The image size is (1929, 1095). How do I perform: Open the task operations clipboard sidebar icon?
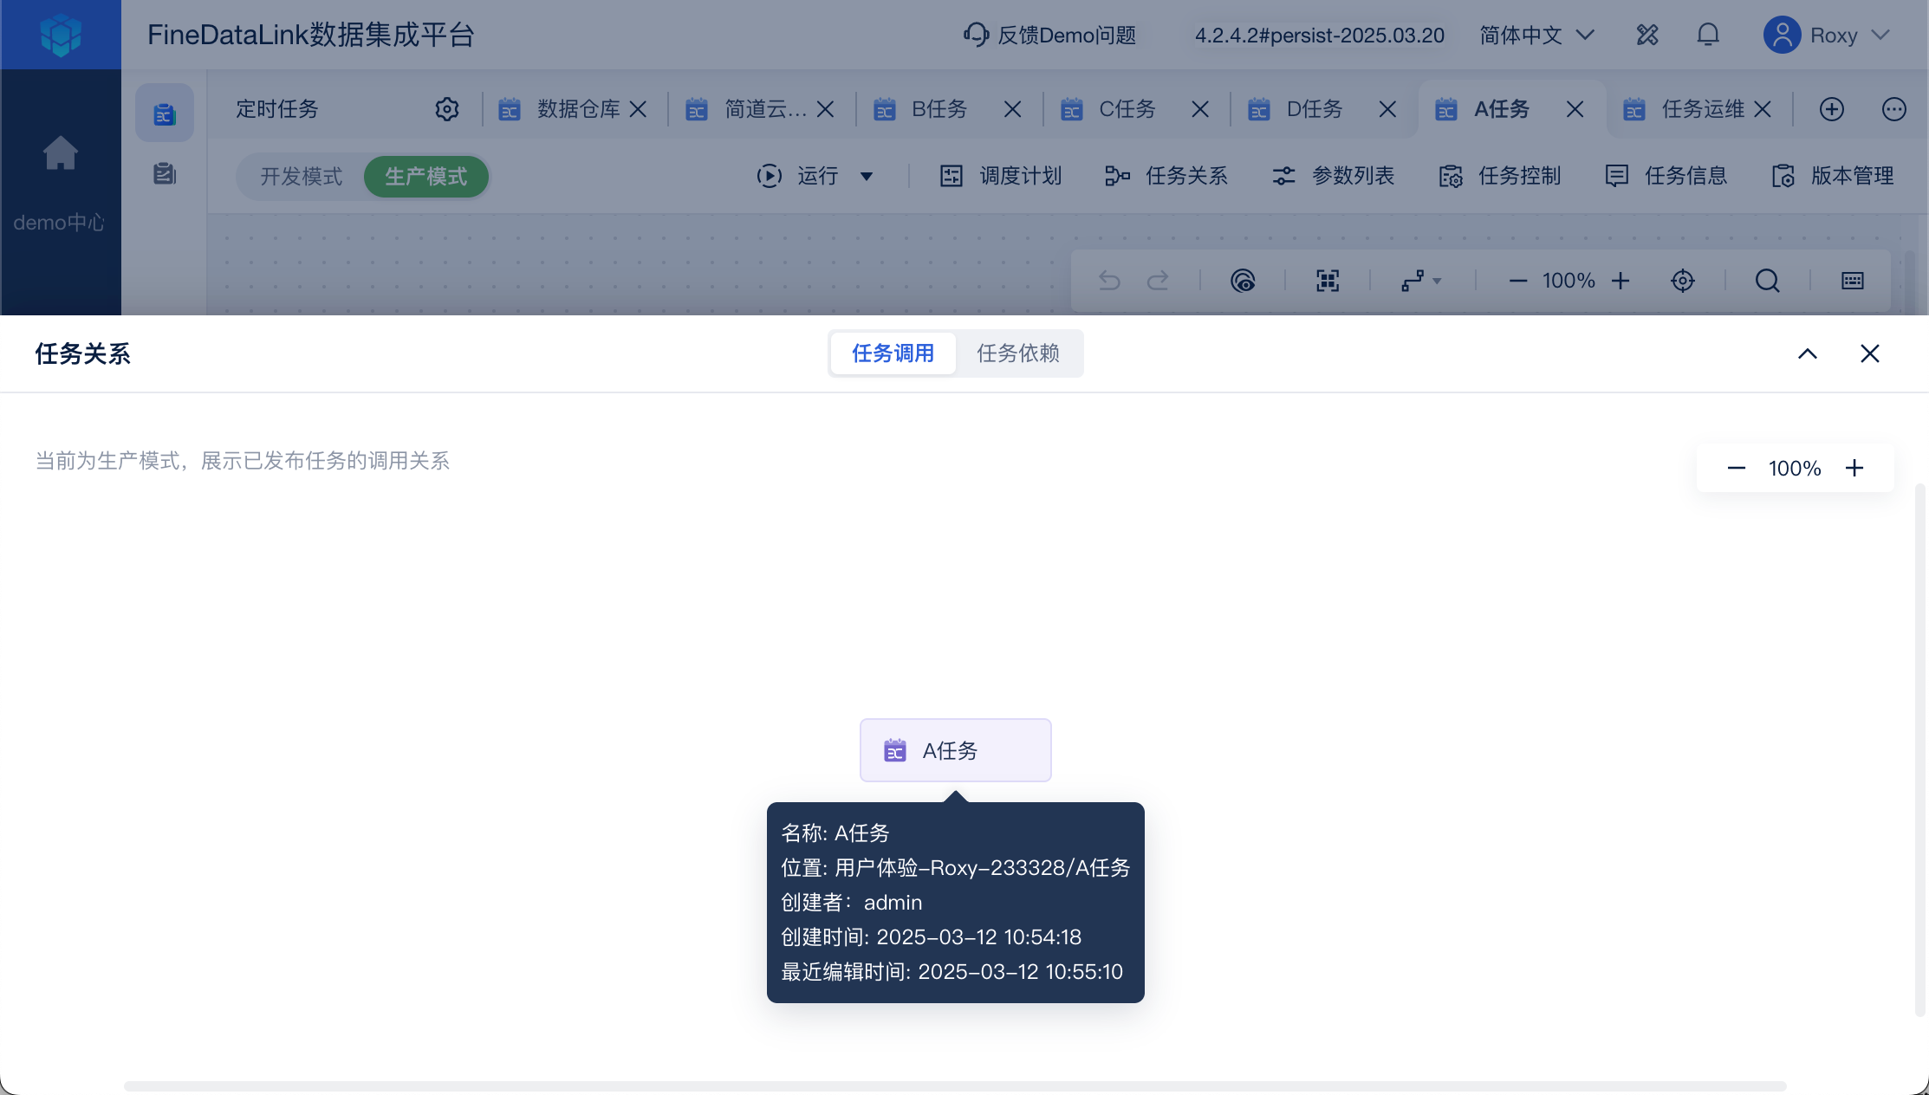[165, 174]
